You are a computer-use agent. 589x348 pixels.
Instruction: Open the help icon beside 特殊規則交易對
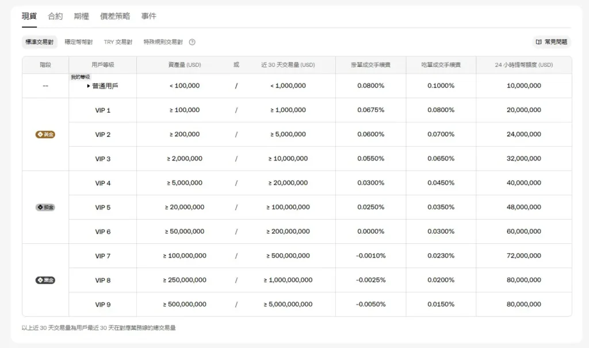(x=192, y=42)
